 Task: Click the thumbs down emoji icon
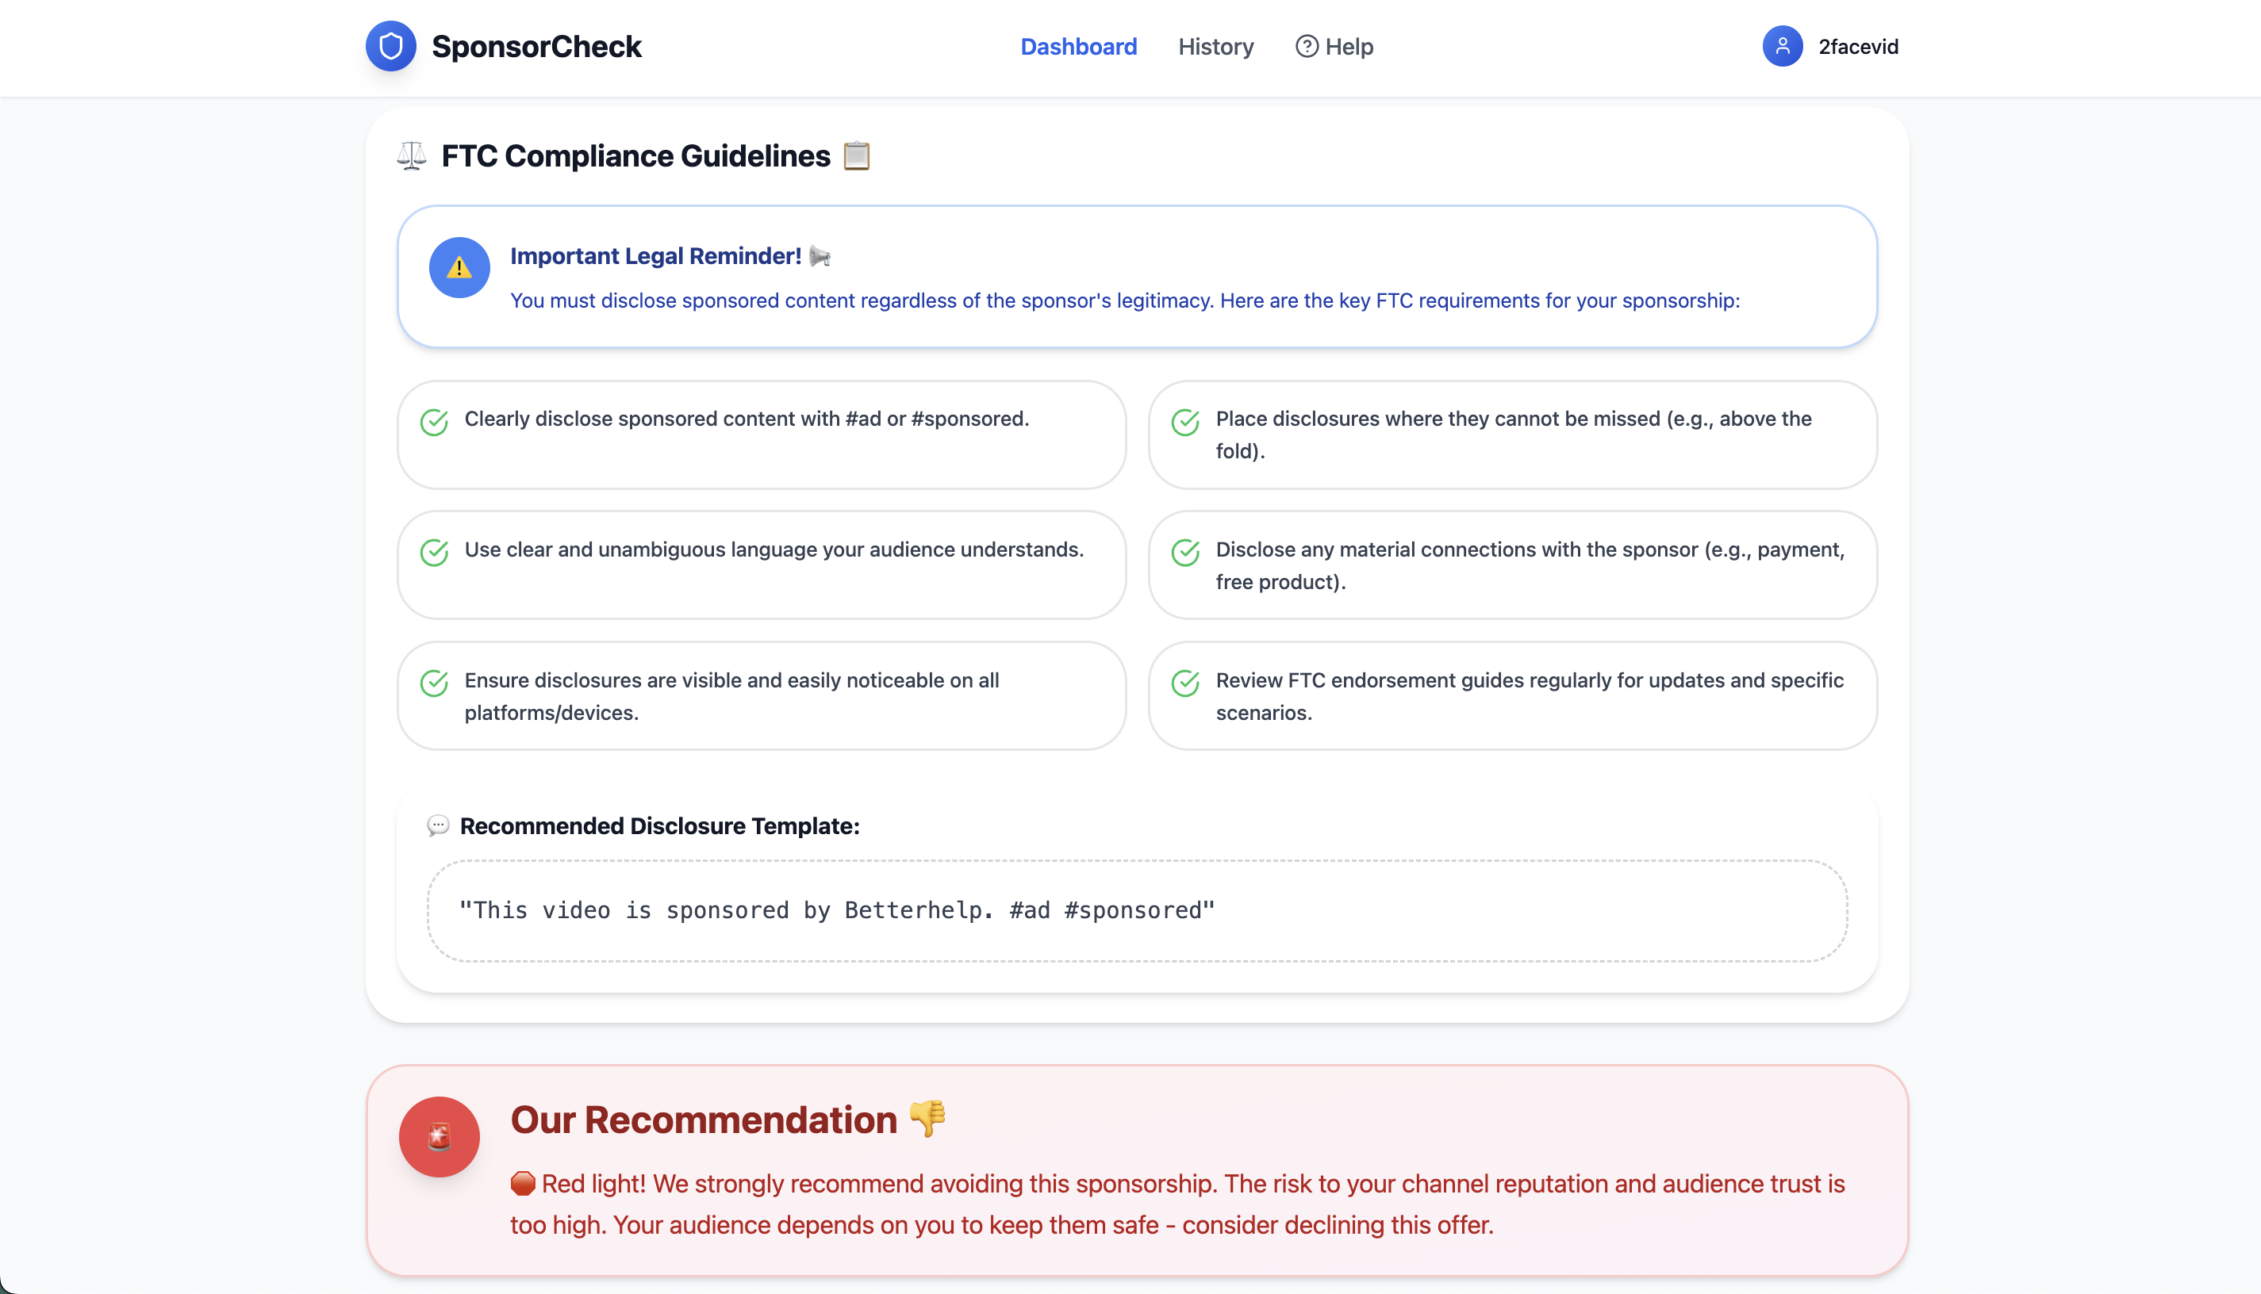927,1119
